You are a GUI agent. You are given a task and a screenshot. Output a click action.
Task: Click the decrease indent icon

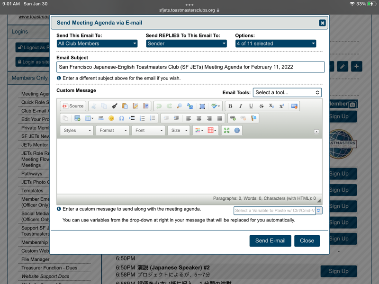166,118
